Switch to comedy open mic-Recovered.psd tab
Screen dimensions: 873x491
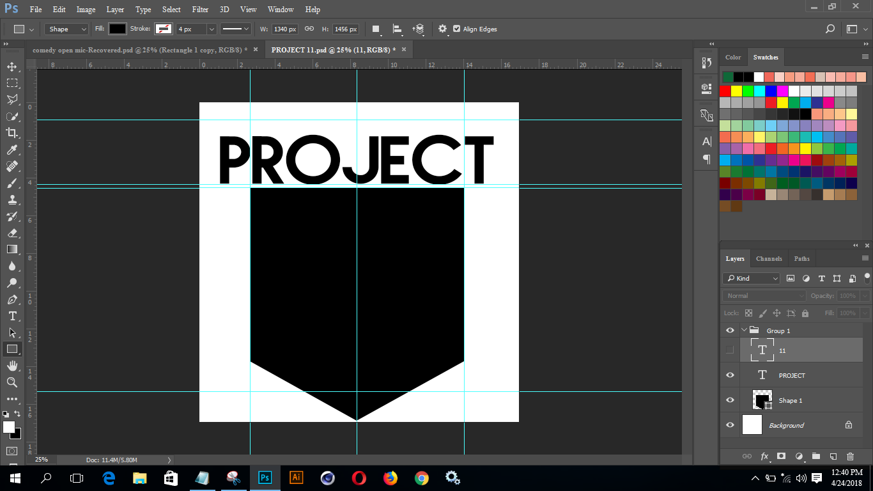pyautogui.click(x=140, y=49)
